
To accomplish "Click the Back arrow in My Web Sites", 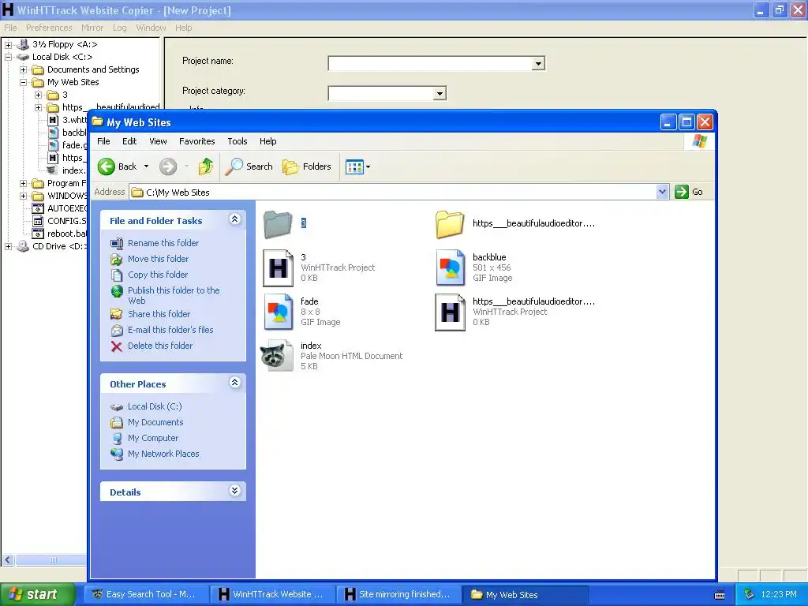I will 107,166.
